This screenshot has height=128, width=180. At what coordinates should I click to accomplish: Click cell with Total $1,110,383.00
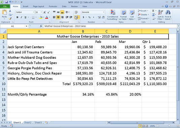tap(155, 84)
